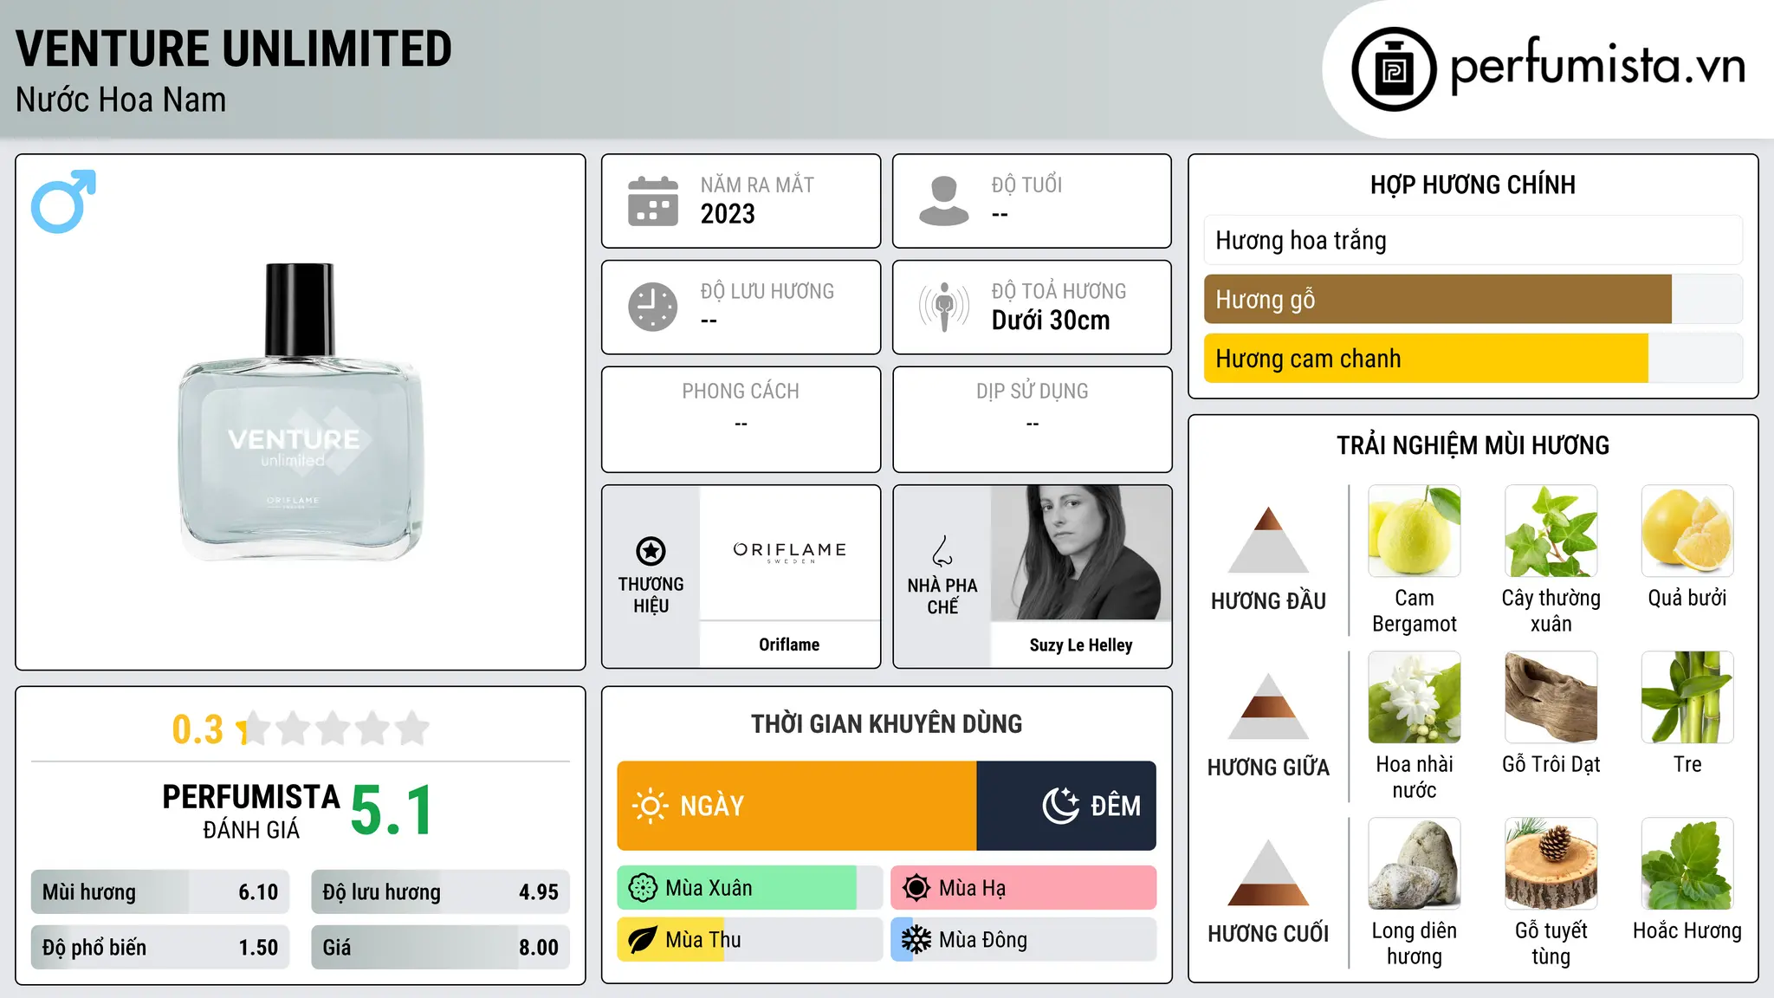Click the Mùa Đông season bar

coord(1024,940)
